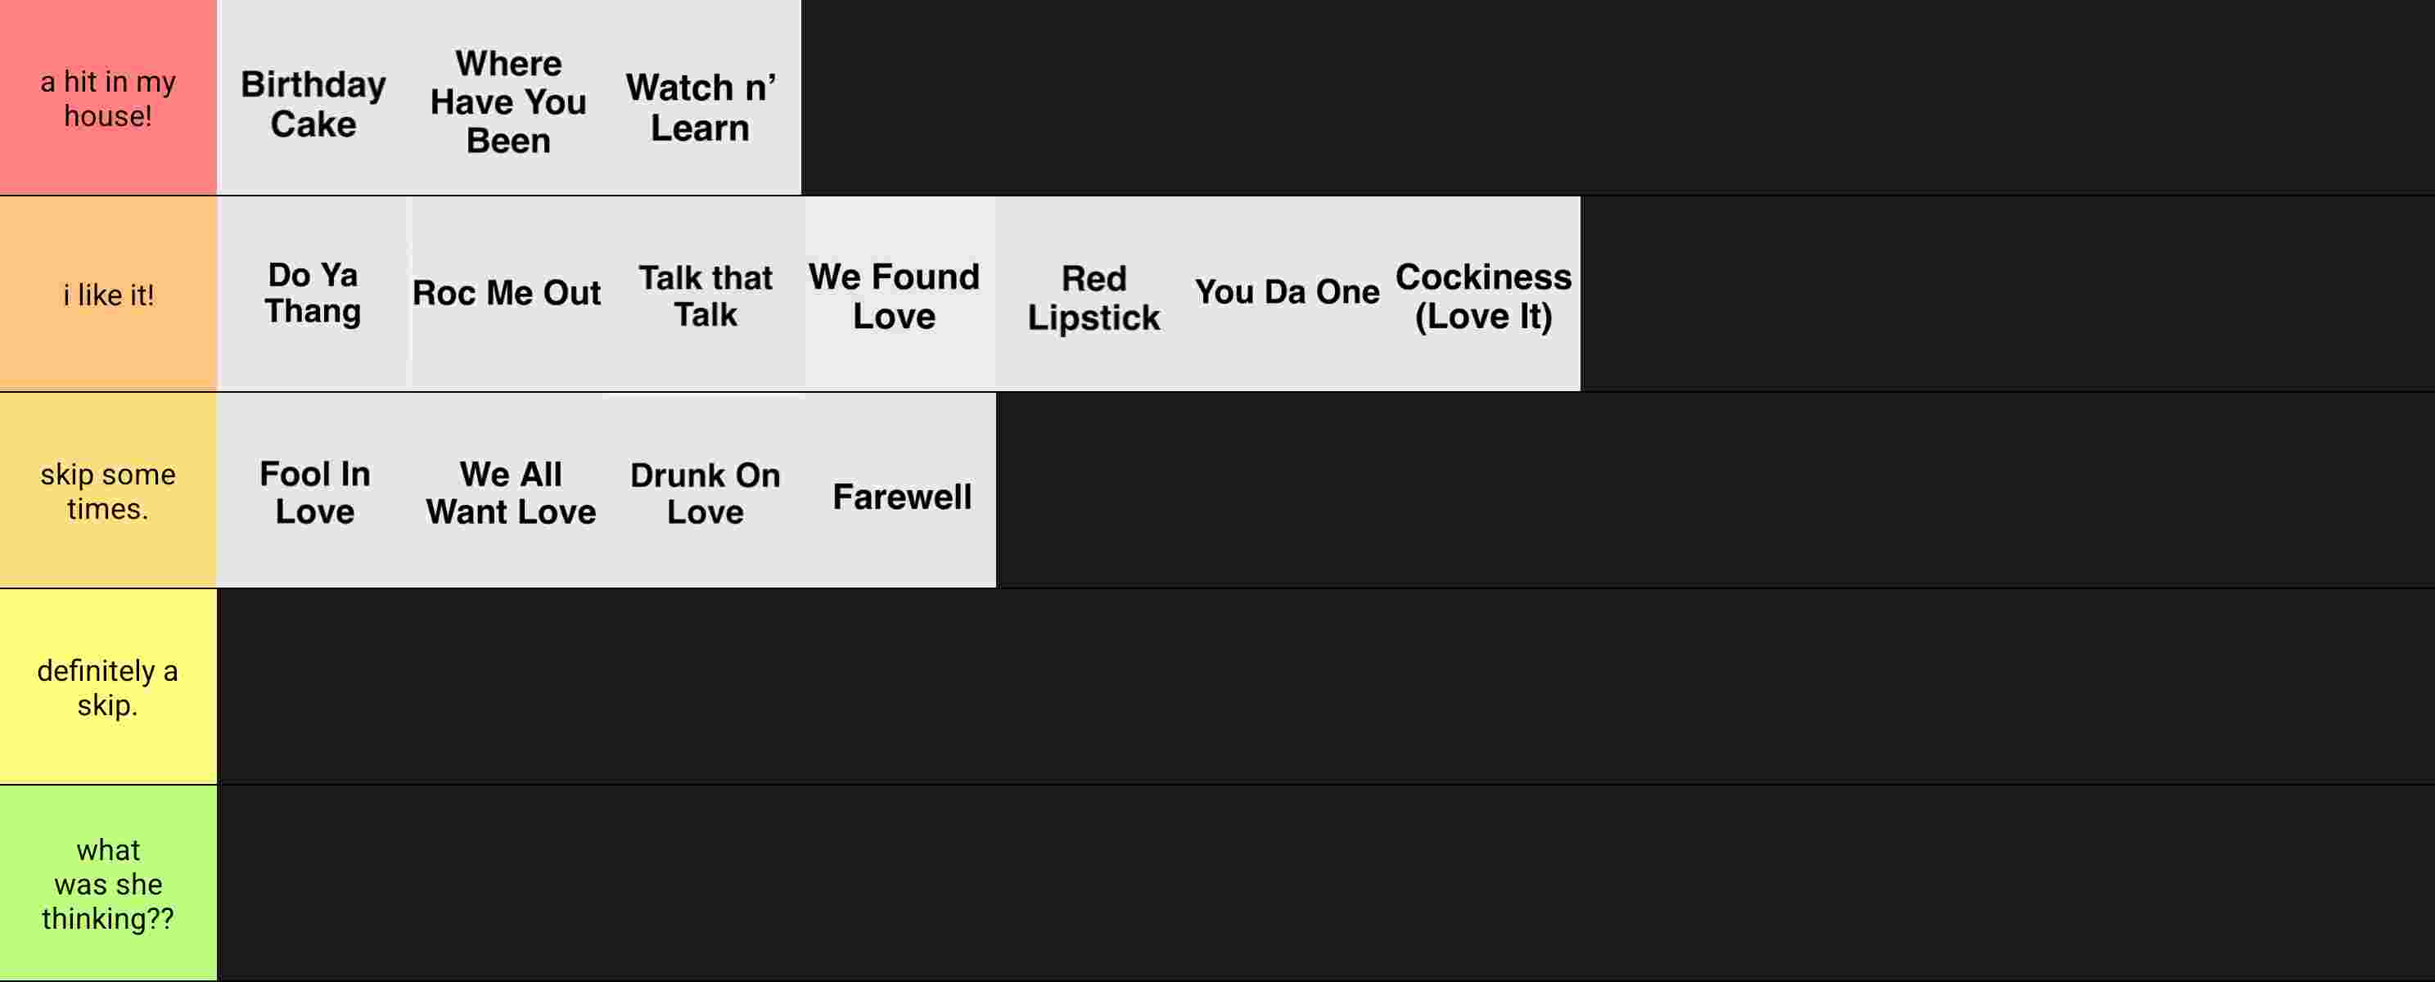Select the Fool In Love tile
The image size is (2435, 982).
[313, 490]
